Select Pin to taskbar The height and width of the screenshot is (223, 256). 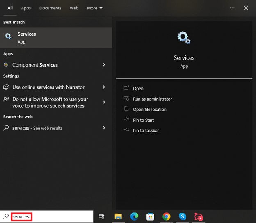pos(146,131)
